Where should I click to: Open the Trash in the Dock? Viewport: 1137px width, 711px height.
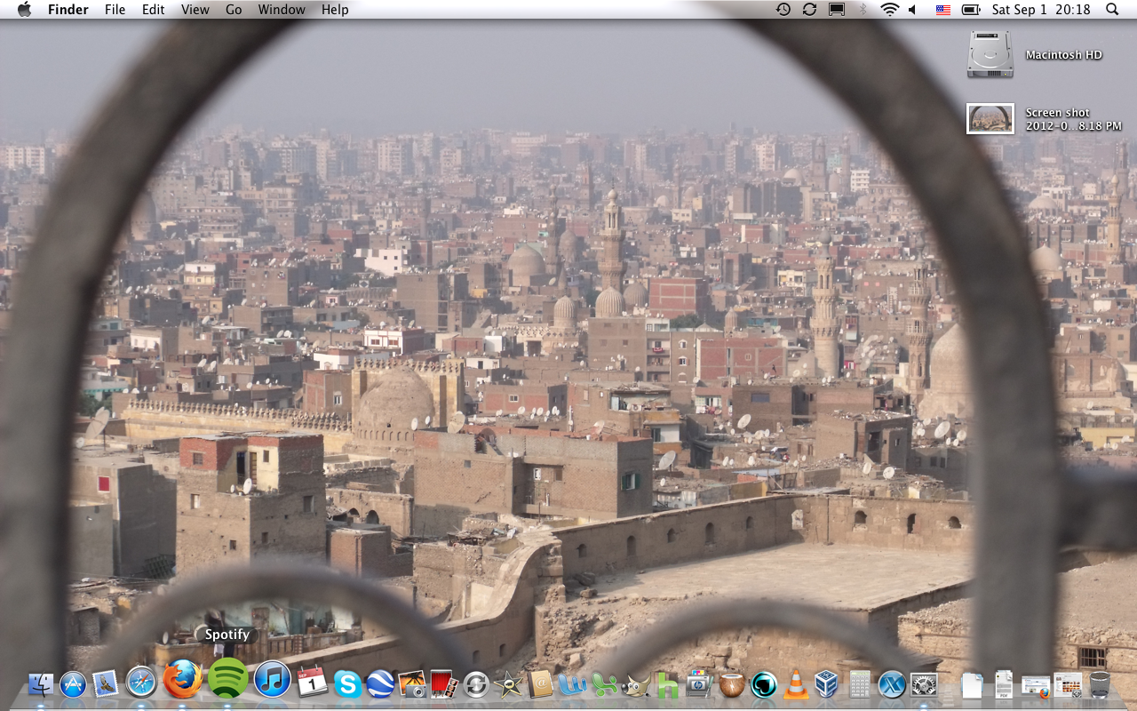click(1100, 684)
